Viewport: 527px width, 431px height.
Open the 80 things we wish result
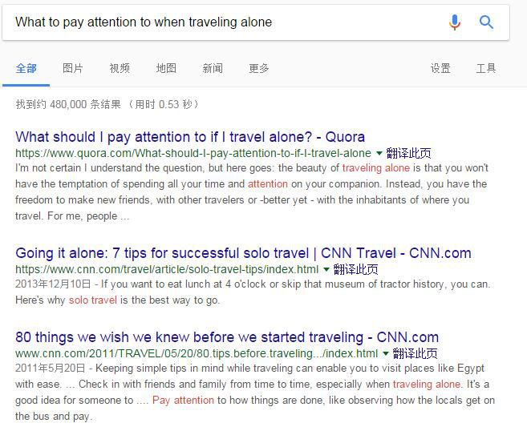(227, 337)
